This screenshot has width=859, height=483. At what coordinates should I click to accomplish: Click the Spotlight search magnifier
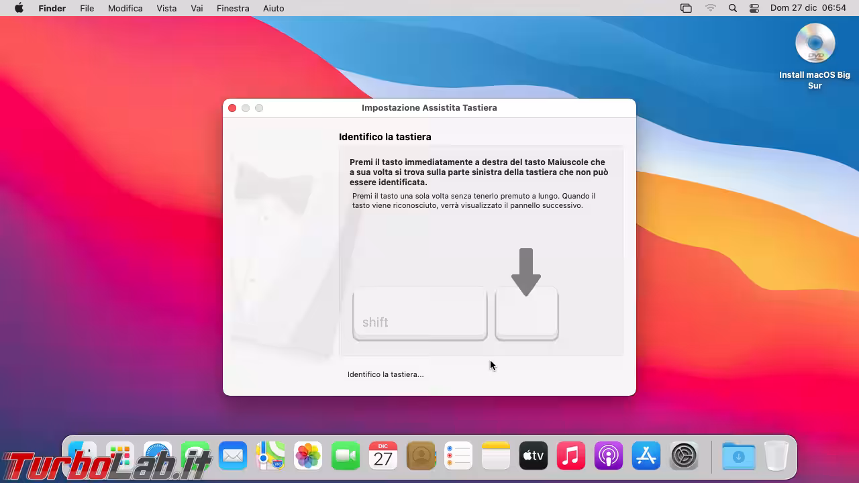[733, 8]
